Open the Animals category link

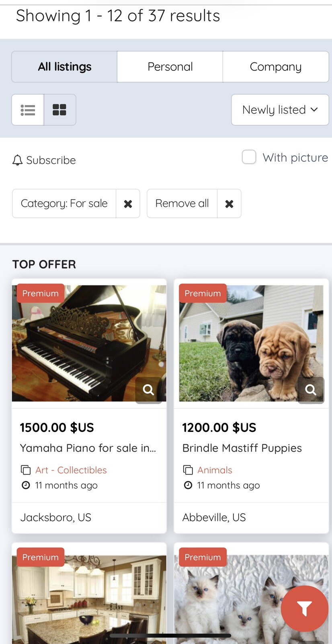(x=215, y=470)
